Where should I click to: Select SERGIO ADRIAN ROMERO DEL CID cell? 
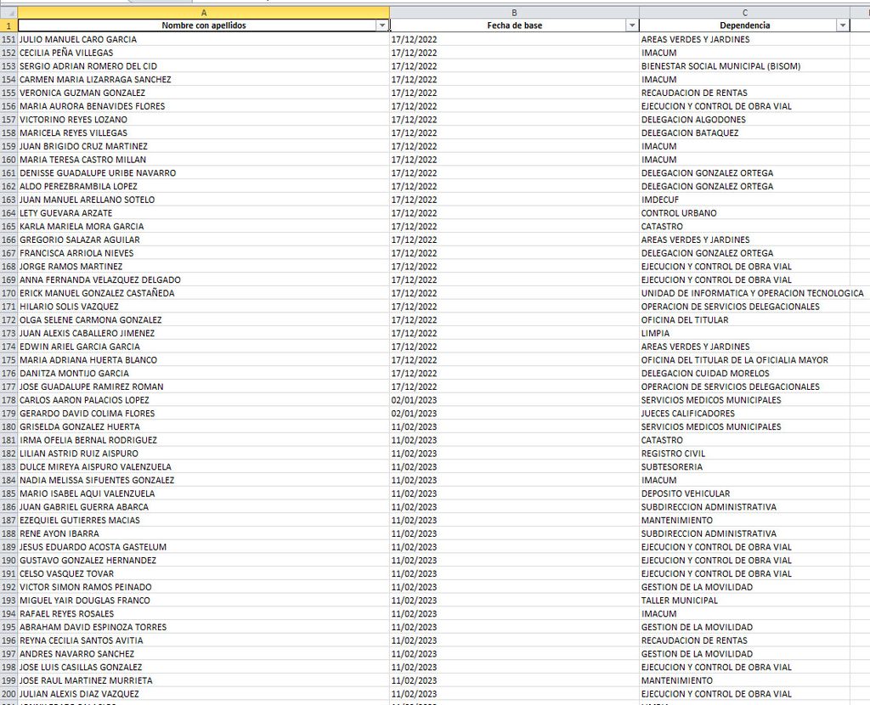(204, 66)
